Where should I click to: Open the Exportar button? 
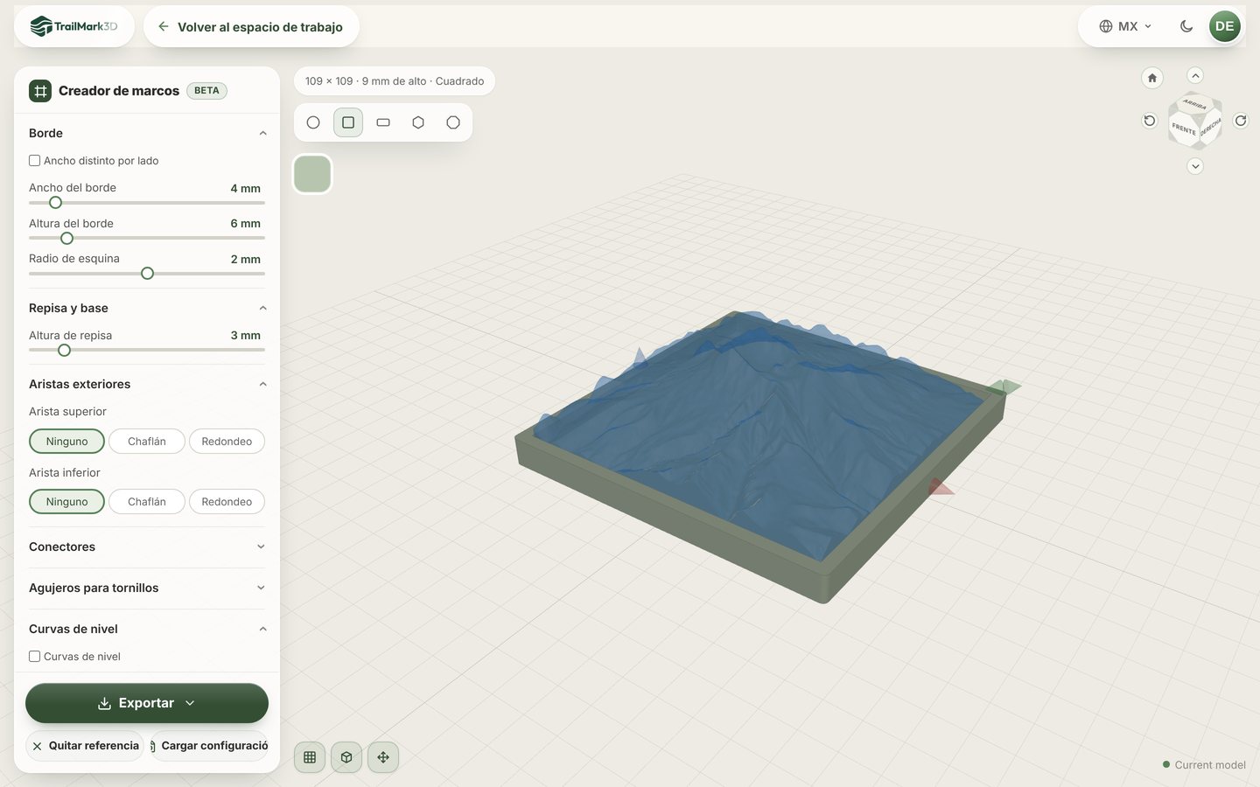(x=147, y=703)
